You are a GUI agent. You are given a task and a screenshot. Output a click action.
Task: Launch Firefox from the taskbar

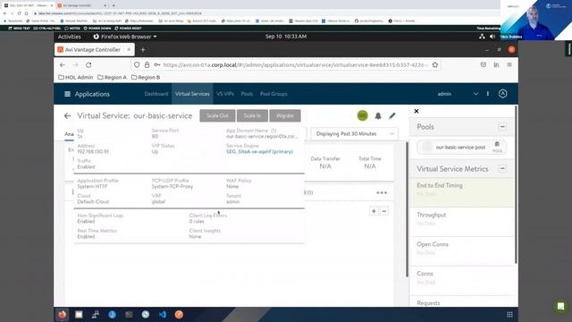62,314
